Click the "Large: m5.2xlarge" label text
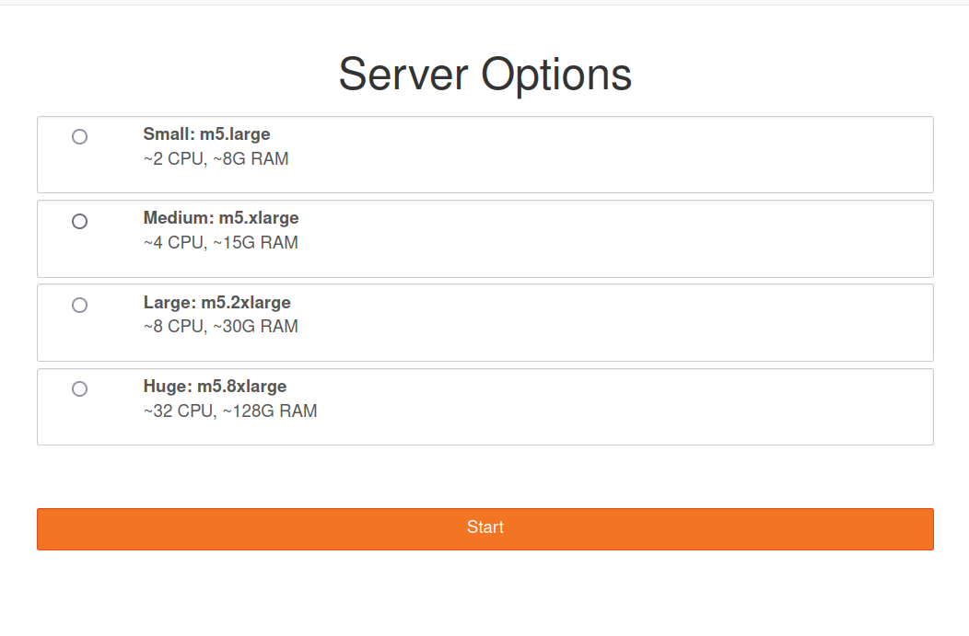Viewport: 969px width, 636px height. (x=216, y=302)
